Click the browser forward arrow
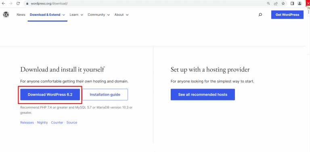The image size is (310, 152). (10, 3)
